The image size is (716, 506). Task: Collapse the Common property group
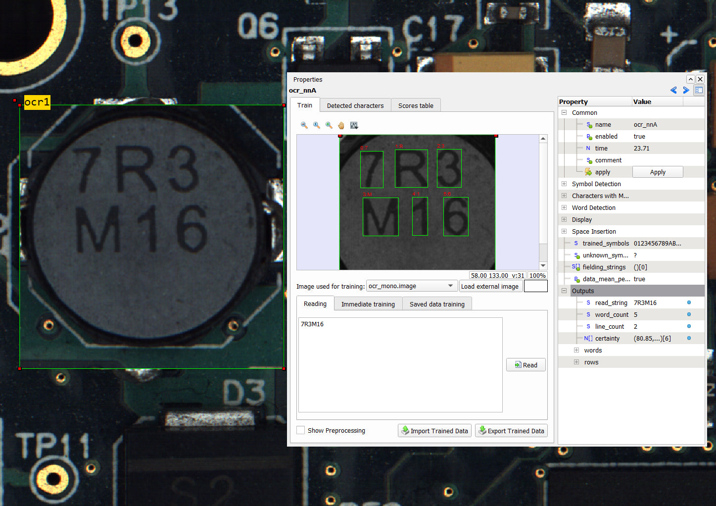coord(564,112)
